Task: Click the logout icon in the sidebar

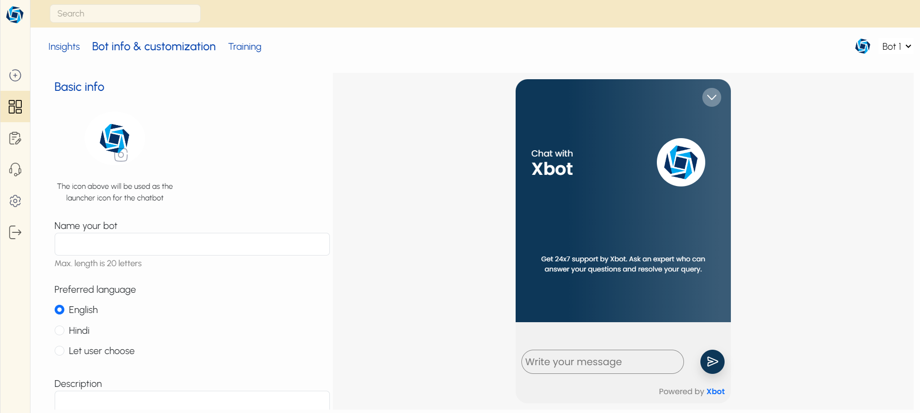Action: coord(15,232)
